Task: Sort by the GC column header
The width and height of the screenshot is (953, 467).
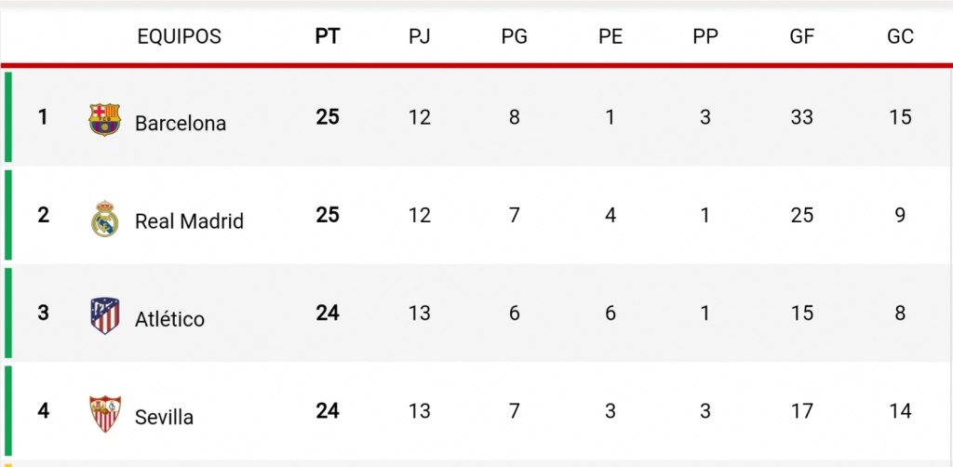Action: 900,36
